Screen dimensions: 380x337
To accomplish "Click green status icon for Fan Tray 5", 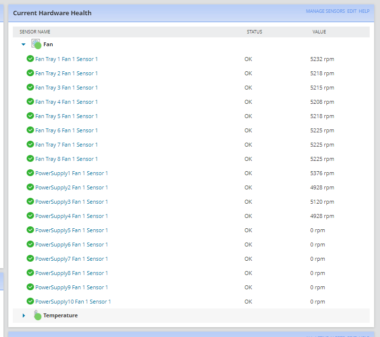I will tap(30, 116).
